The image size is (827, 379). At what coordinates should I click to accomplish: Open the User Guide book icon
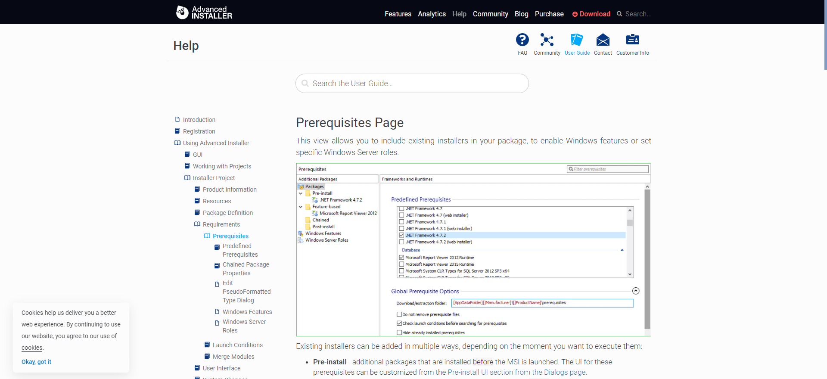(x=577, y=40)
